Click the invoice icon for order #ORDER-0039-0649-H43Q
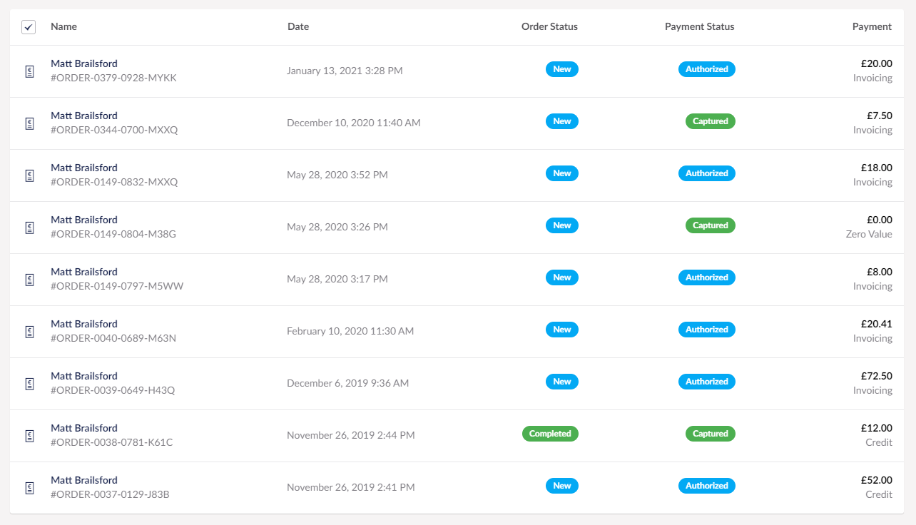This screenshot has height=525, width=916. tap(29, 383)
